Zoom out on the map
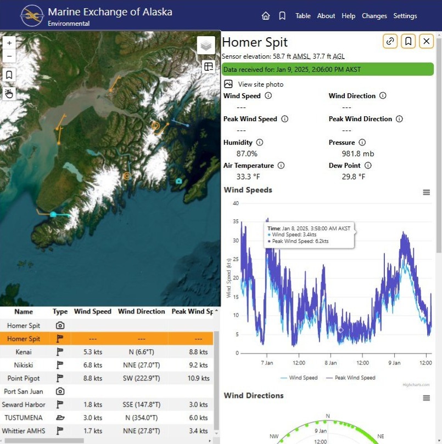 point(9,56)
